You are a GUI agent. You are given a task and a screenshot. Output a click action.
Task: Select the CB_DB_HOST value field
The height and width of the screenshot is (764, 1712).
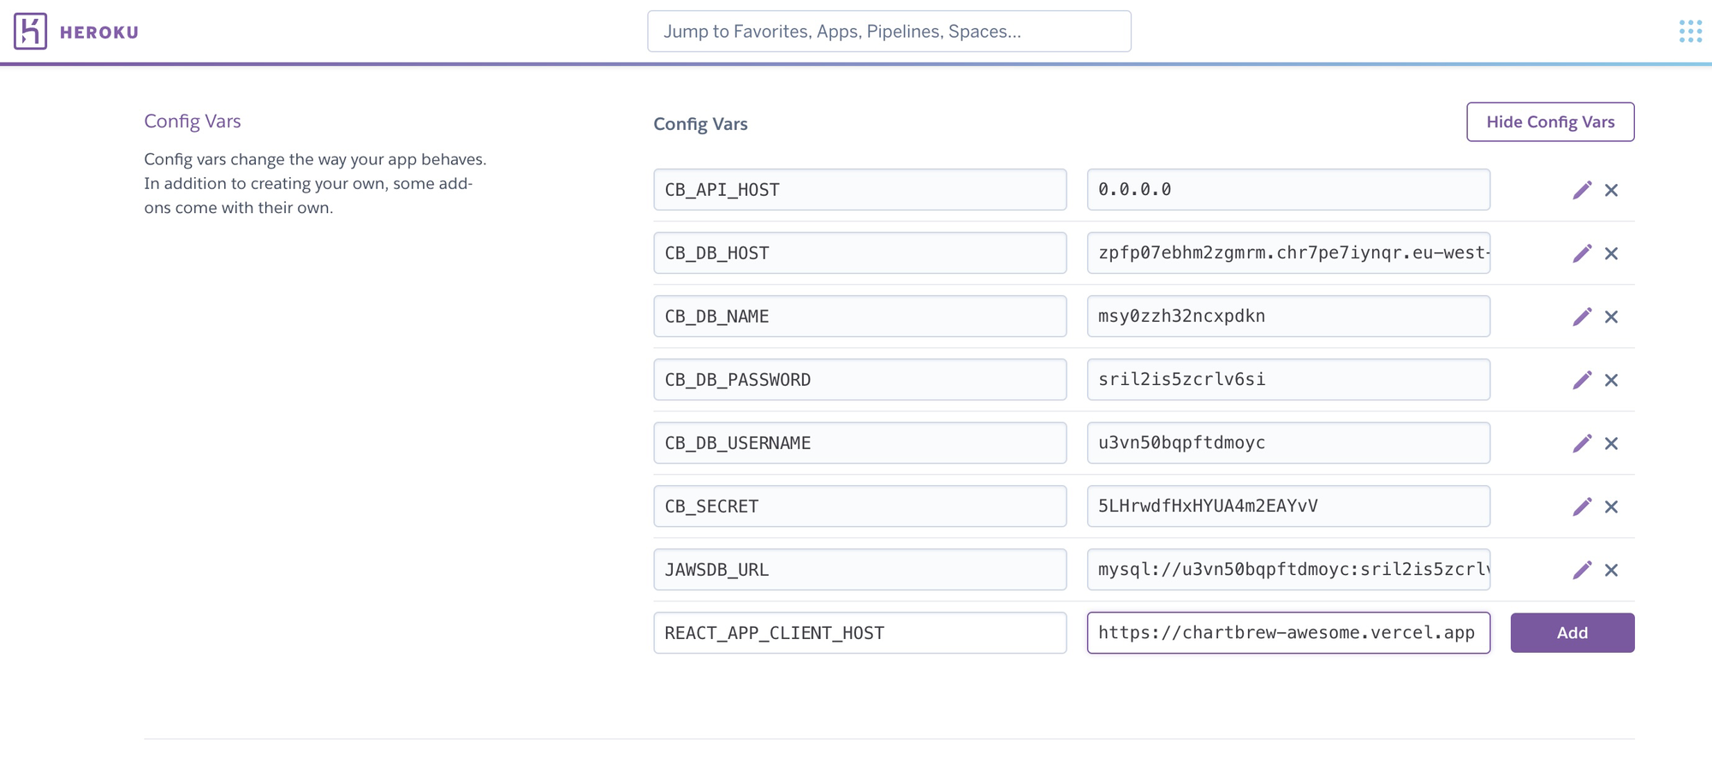click(1287, 253)
